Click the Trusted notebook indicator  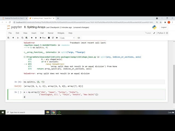148,33
